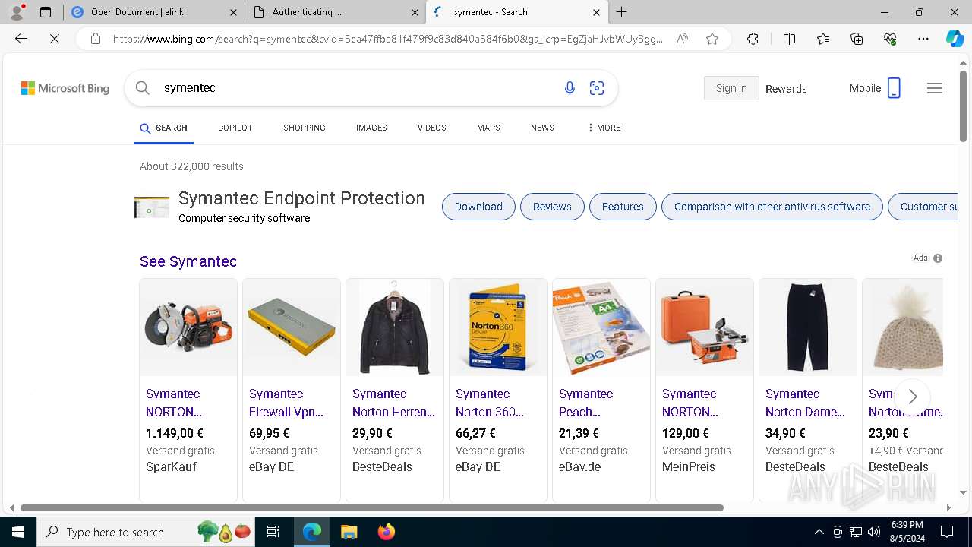Click the Reviews pill button

click(552, 207)
